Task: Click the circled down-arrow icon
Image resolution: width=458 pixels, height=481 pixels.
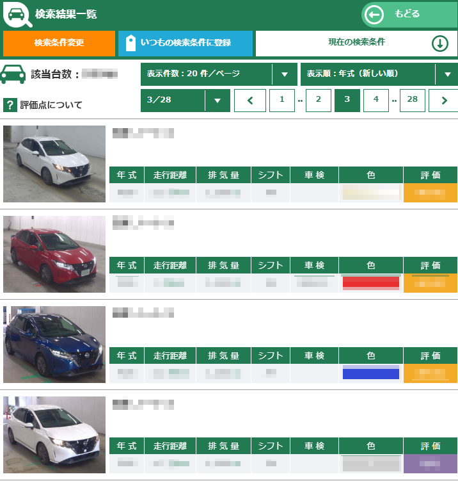Action: pos(440,44)
